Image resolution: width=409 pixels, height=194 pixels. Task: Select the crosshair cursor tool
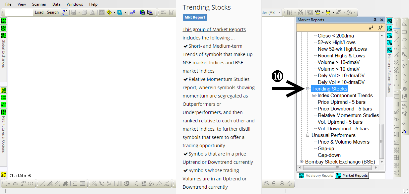pyautogui.click(x=396, y=24)
